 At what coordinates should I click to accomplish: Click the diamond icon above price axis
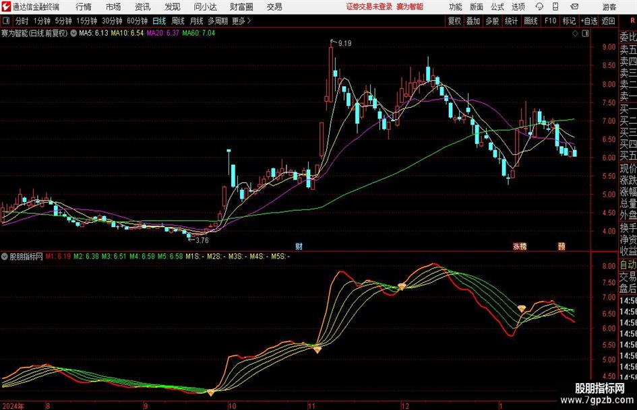tap(575, 34)
